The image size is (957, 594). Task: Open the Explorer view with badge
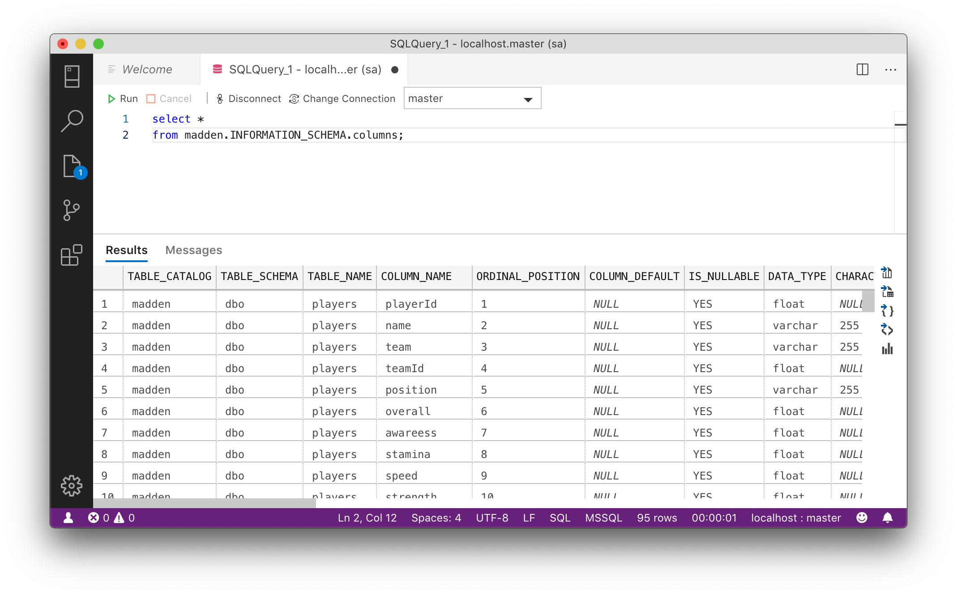(x=73, y=166)
